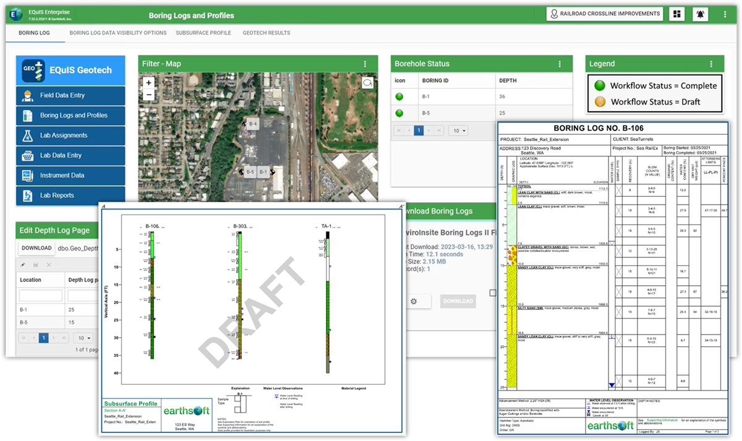Click the edit pencil icon in Edit Depth Log Page
This screenshot has height=441, width=742.
22,265
